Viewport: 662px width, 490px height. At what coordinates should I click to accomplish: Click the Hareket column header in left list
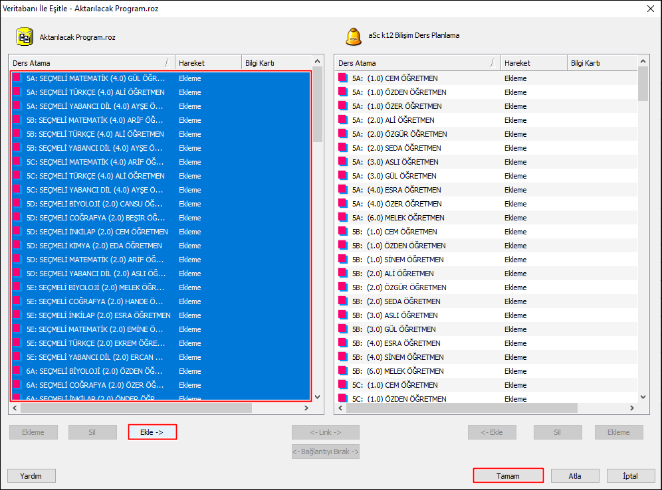pyautogui.click(x=208, y=63)
